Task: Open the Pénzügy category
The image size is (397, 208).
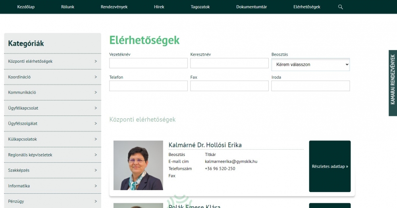Action: (x=52, y=201)
